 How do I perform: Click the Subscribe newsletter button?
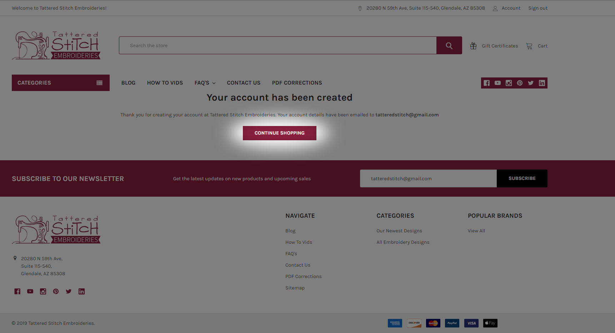[x=522, y=178]
